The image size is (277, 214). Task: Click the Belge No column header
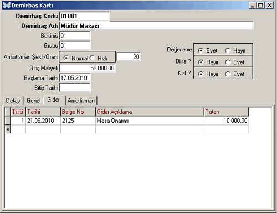[78, 112]
